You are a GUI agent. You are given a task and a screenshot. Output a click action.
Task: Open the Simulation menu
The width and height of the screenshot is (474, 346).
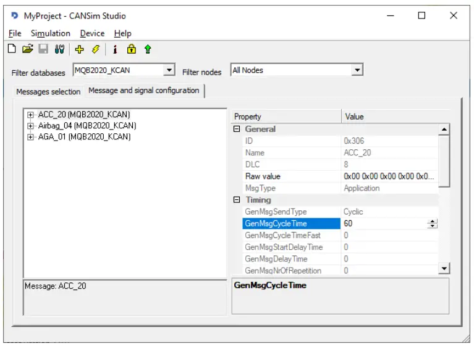point(51,33)
